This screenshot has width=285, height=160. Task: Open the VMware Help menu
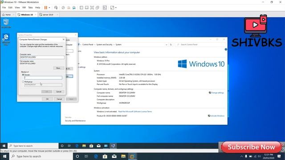37,8
